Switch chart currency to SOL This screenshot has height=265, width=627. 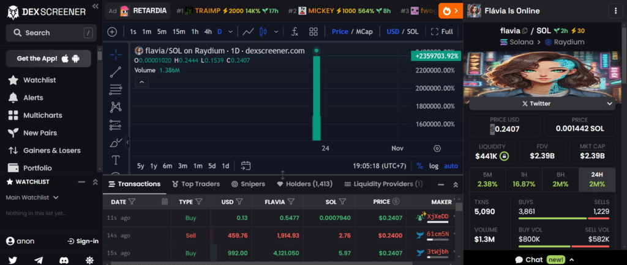(x=413, y=32)
